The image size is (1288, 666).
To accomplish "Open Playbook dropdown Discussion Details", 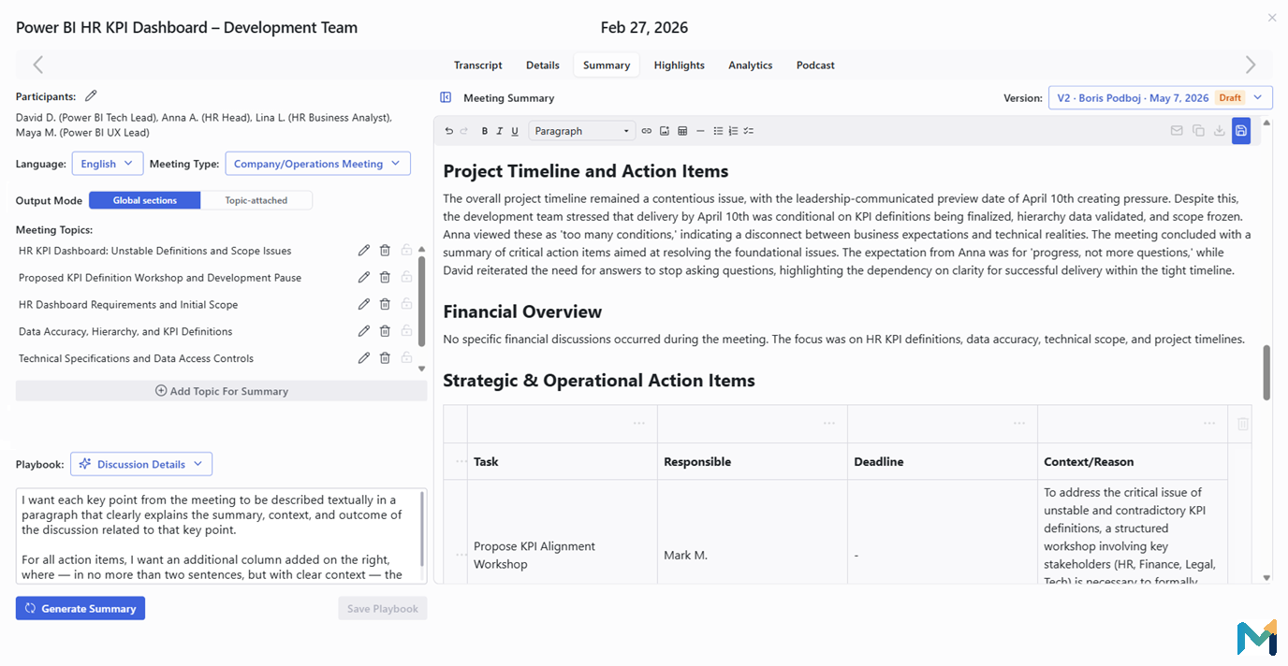I will pos(141,464).
